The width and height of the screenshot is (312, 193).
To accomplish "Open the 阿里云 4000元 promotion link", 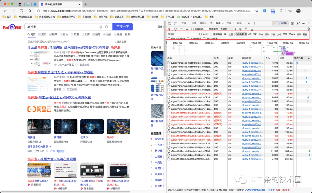I will click(59, 97).
